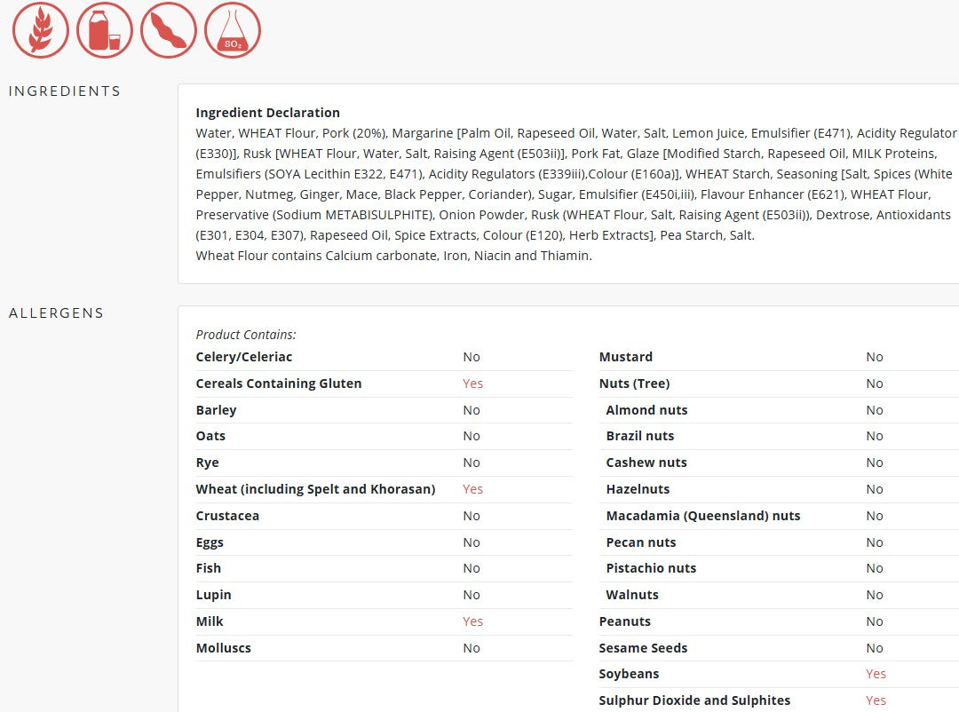
Task: Select the INGREDIENTS section heading
Action: pyautogui.click(x=64, y=91)
